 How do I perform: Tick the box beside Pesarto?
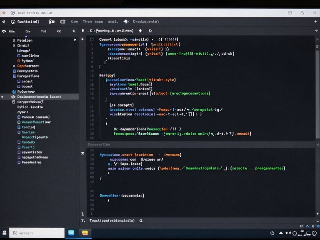[19, 147]
